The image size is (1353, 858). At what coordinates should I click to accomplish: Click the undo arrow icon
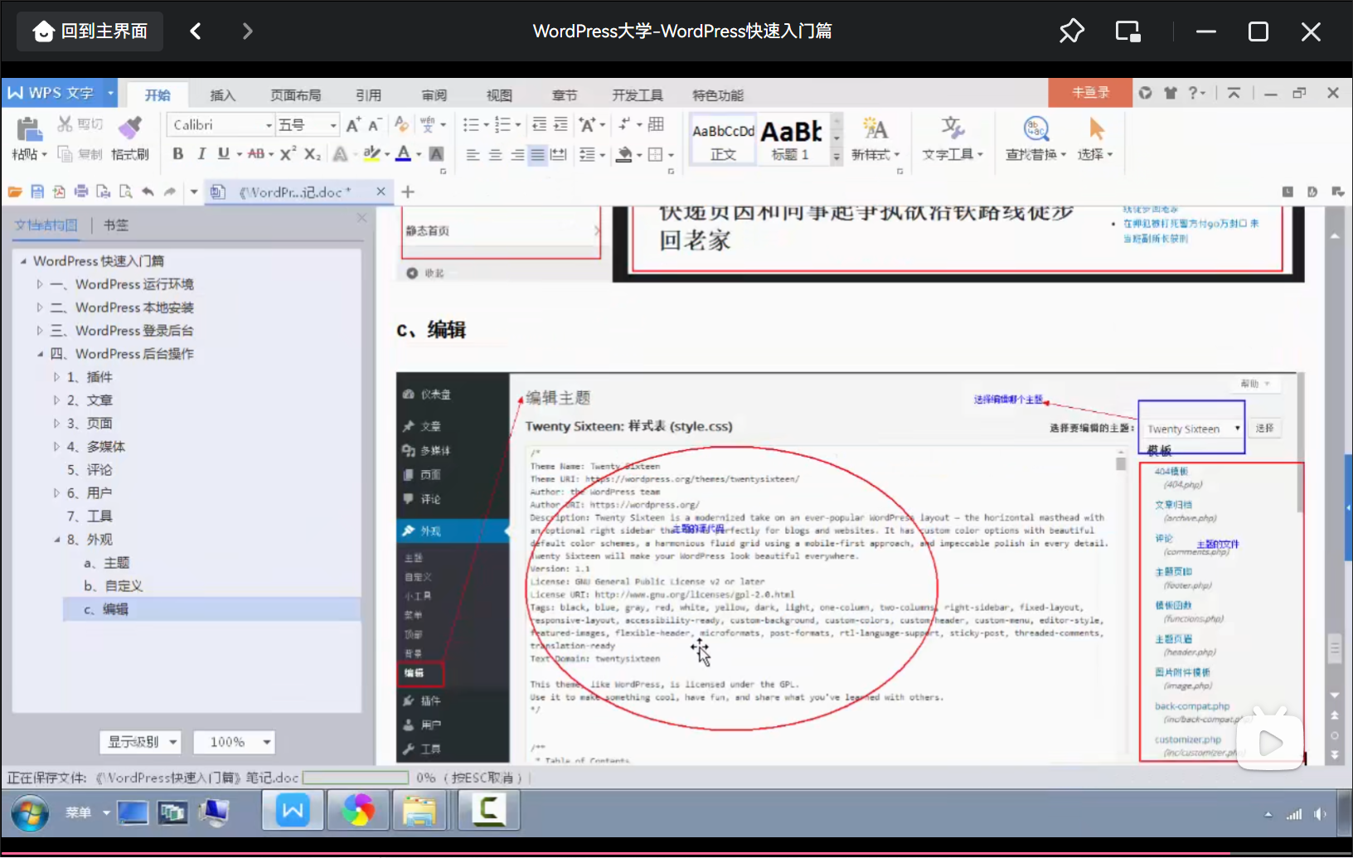(148, 191)
